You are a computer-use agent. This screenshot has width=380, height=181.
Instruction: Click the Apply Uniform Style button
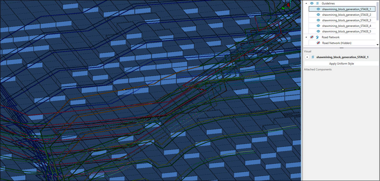342,64
